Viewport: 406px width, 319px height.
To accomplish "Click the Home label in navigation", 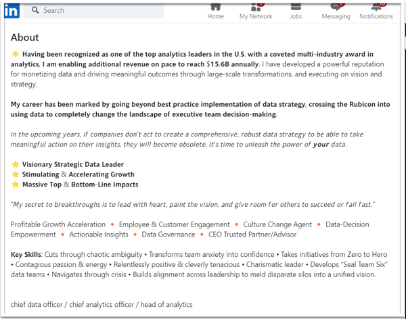I will pyautogui.click(x=215, y=16).
